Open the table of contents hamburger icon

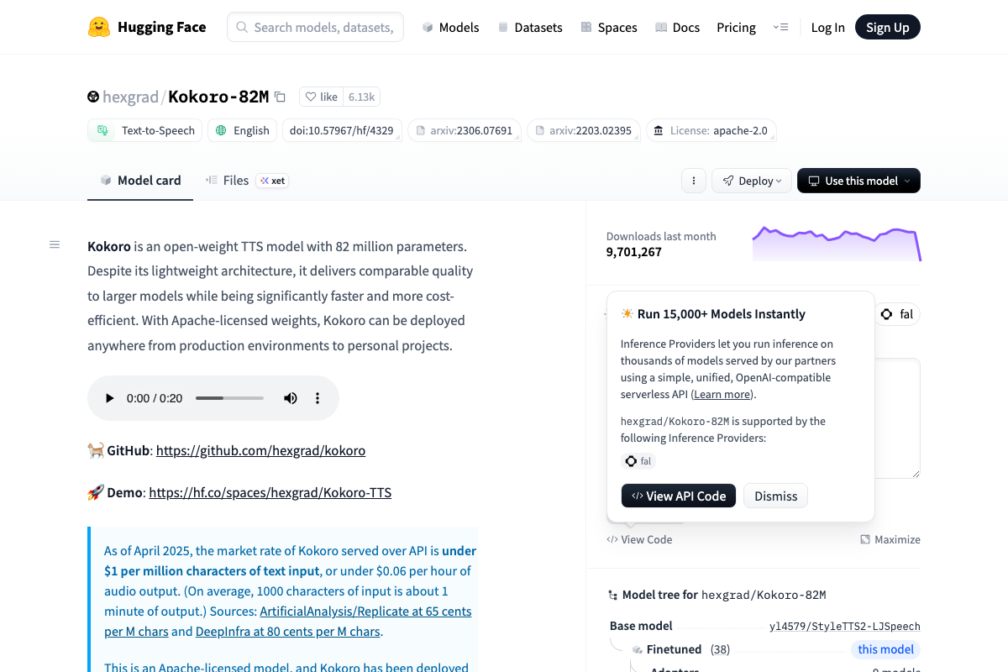pos(55,244)
